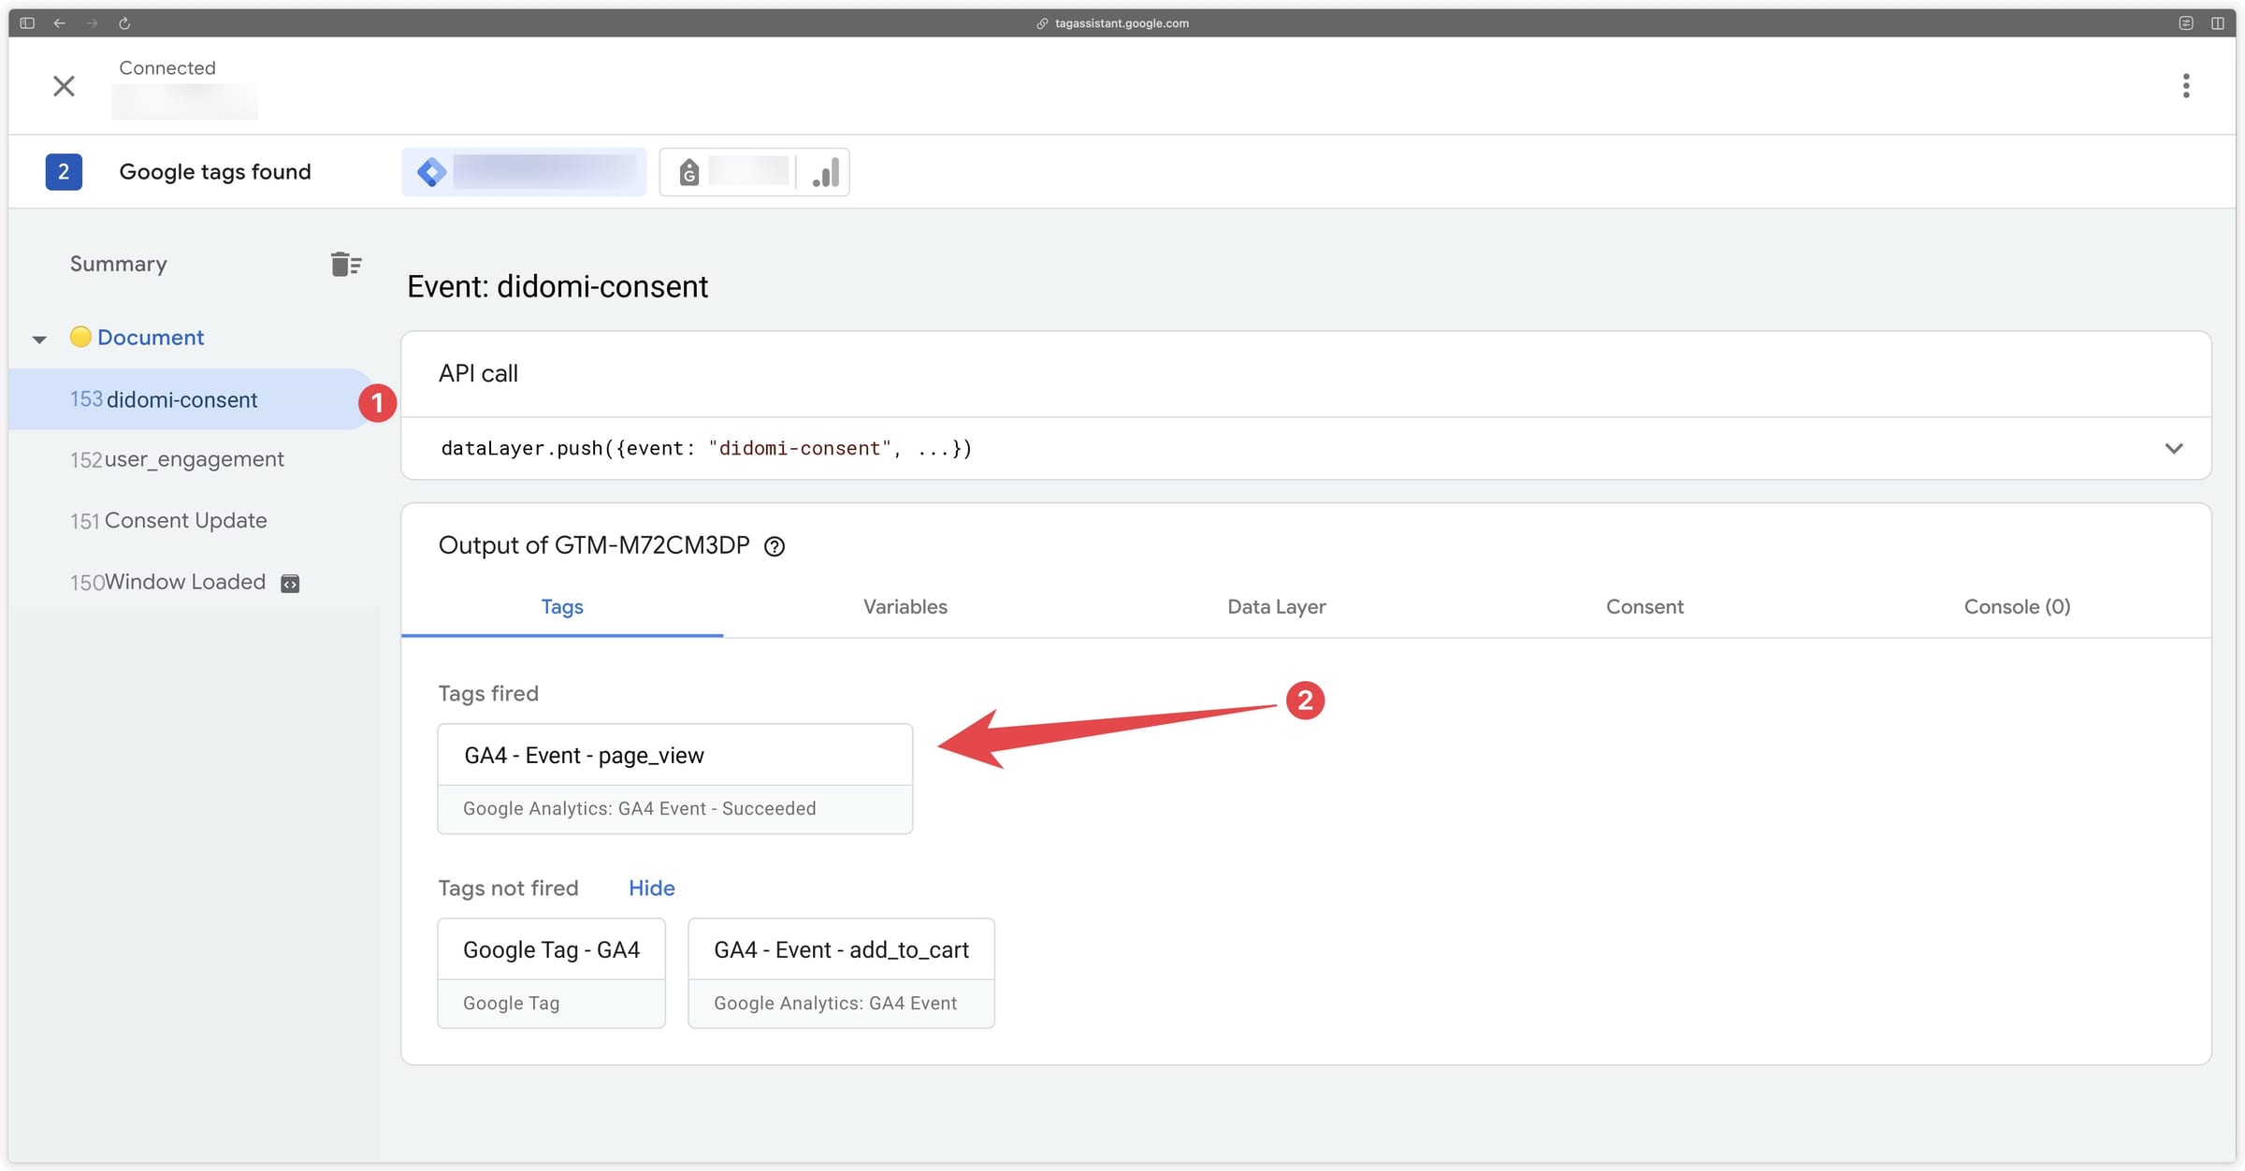Click the Analytics bar chart icon
The height and width of the screenshot is (1171, 2245).
825,172
